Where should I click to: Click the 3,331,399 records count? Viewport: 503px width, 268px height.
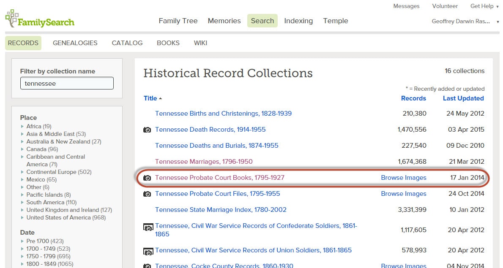point(412,209)
